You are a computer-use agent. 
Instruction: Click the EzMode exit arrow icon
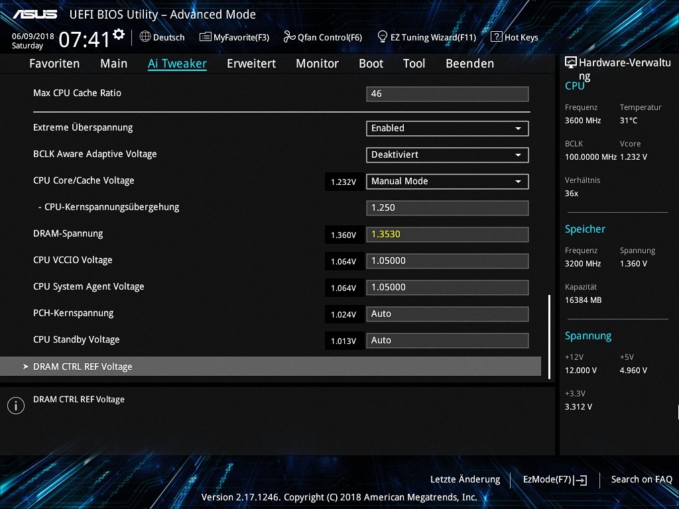tap(581, 480)
